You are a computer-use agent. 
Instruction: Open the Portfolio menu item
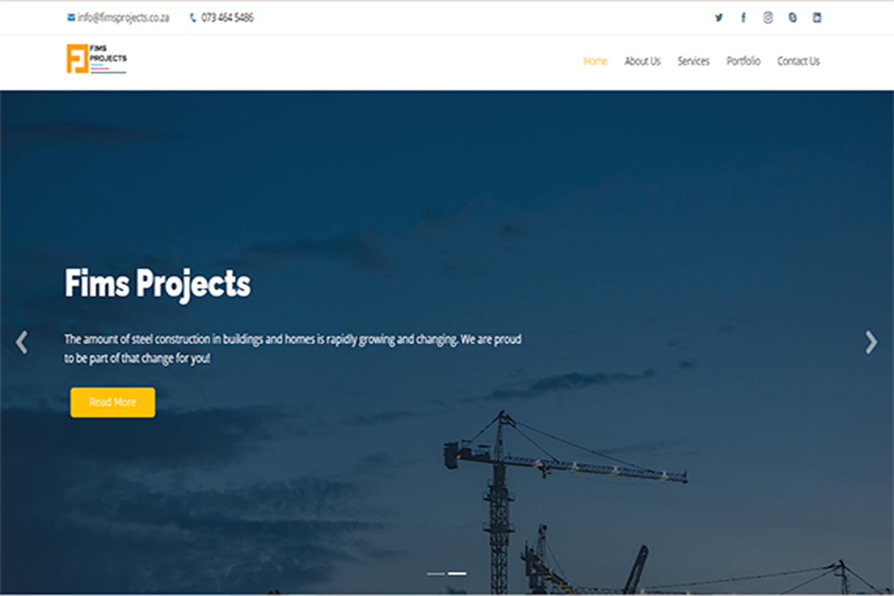743,61
